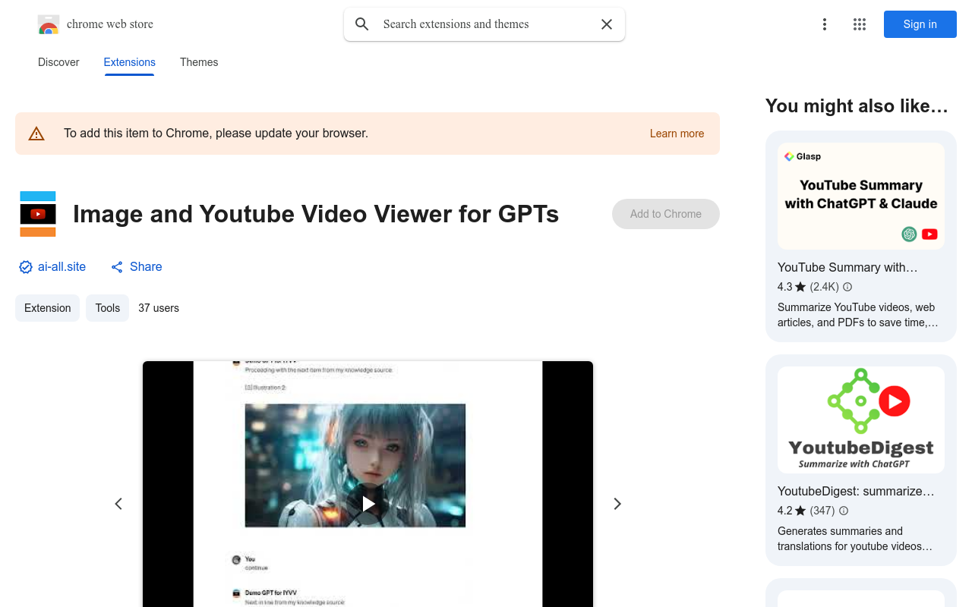Open the Themes tab
The width and height of the screenshot is (972, 607).
[x=199, y=62]
